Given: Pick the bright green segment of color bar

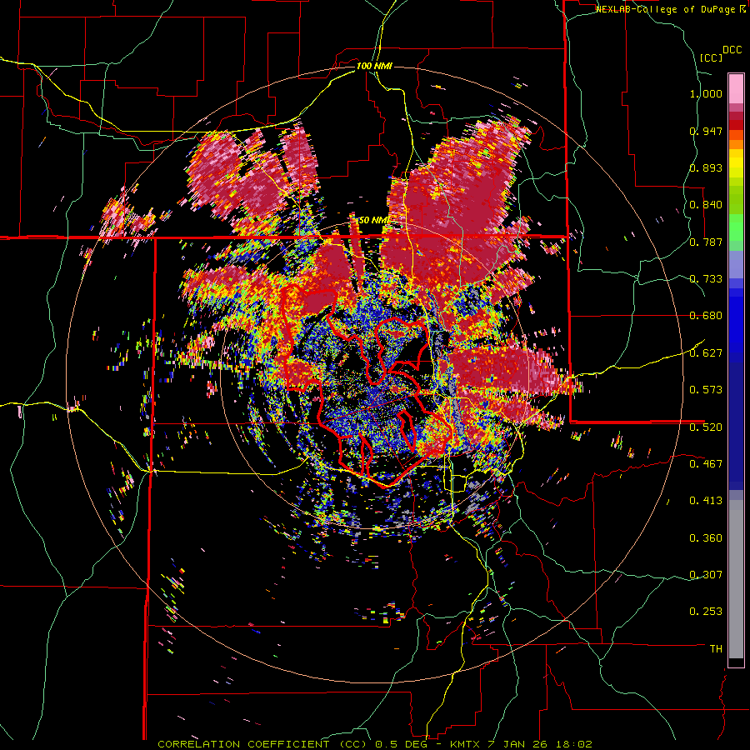Looking at the screenshot, I should coord(736,227).
